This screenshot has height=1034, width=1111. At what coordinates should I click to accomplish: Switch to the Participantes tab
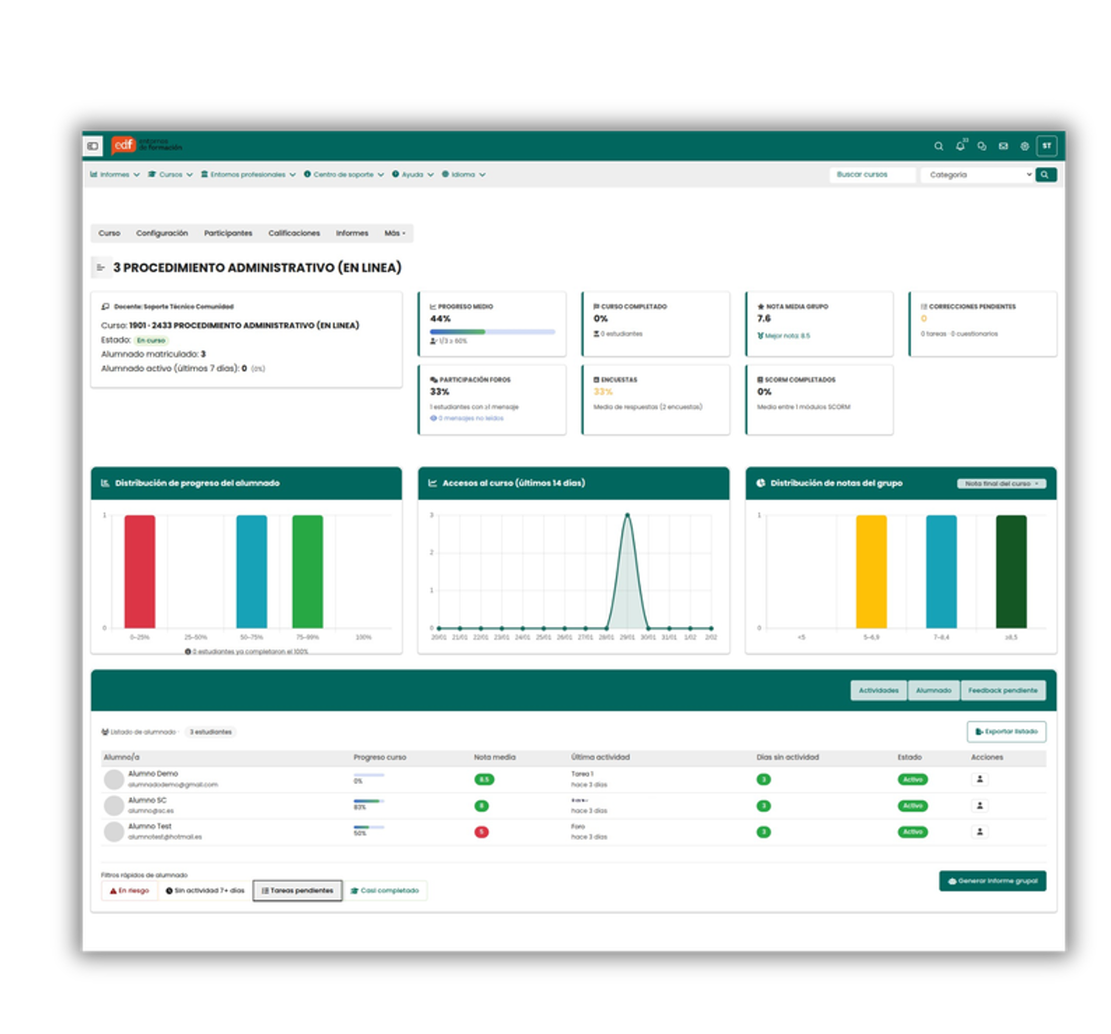point(228,233)
